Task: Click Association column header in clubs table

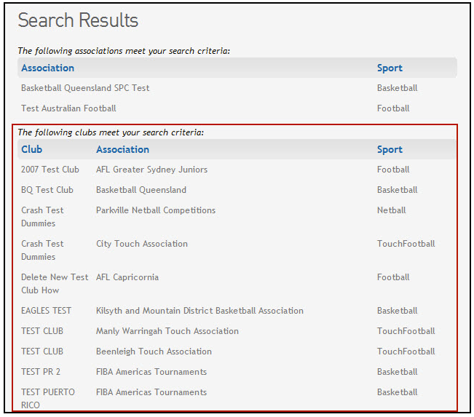Action: click(122, 149)
